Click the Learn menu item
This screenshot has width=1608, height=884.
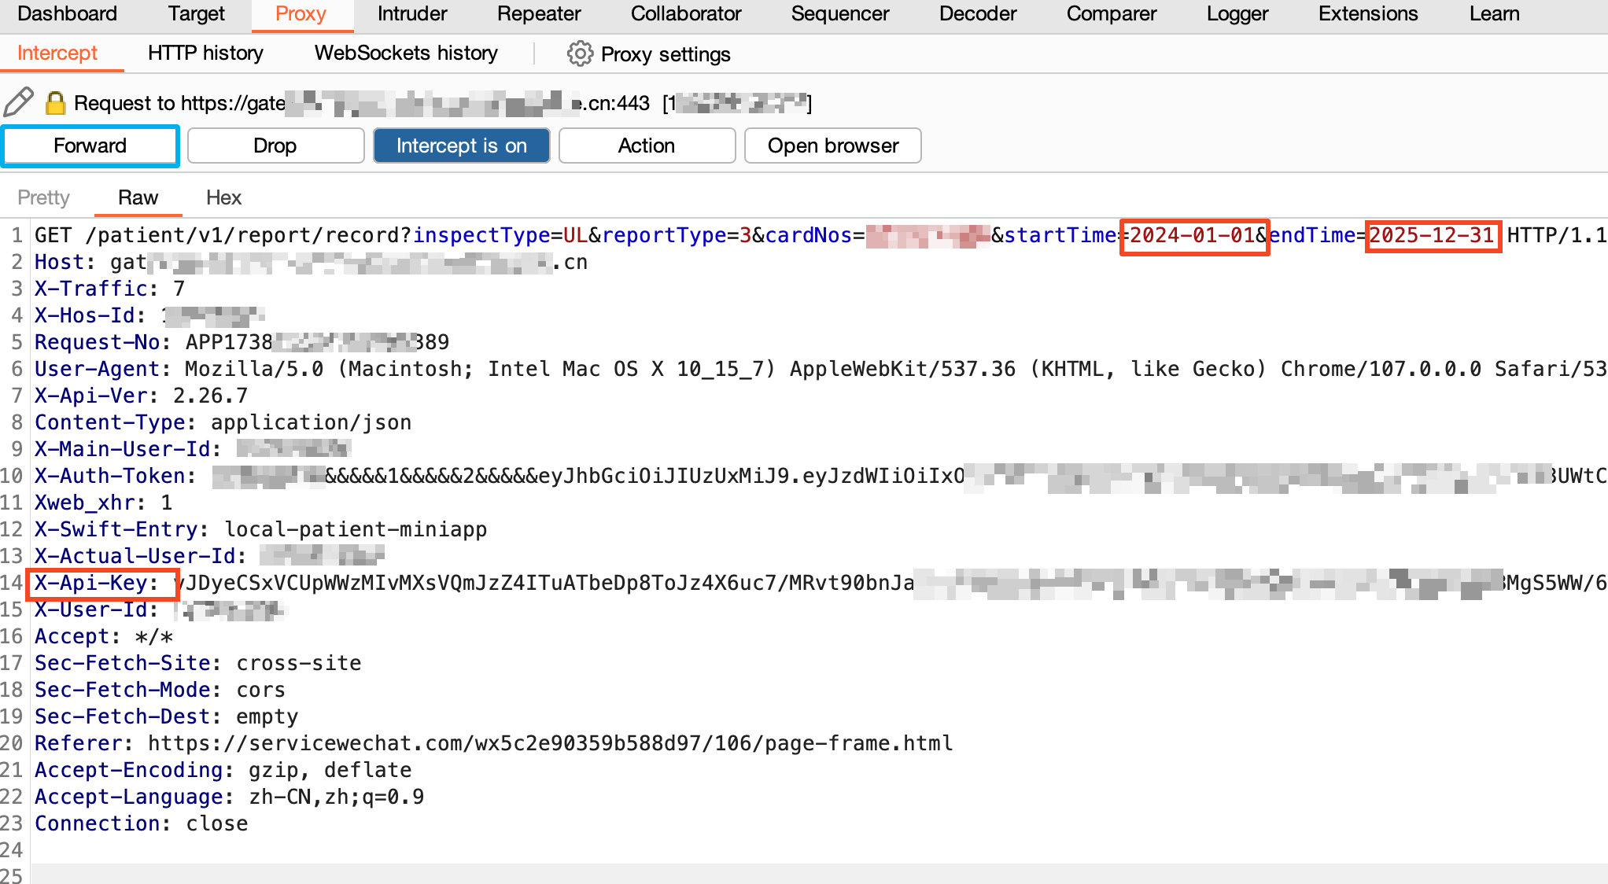(x=1493, y=13)
